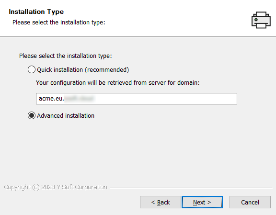Viewport: 276px width, 215px height.
Task: Click the blurred part of the domain value
Action: coord(79,99)
